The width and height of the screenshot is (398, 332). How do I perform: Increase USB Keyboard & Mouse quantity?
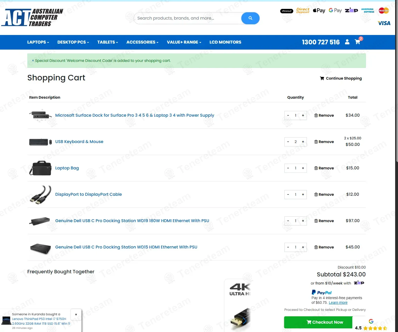[303, 142]
